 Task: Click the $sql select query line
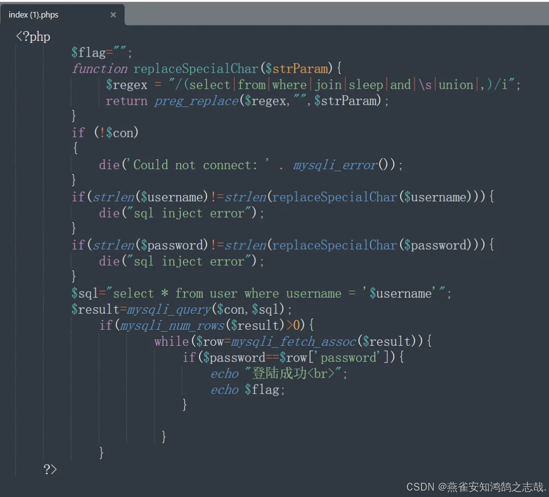coord(261,293)
